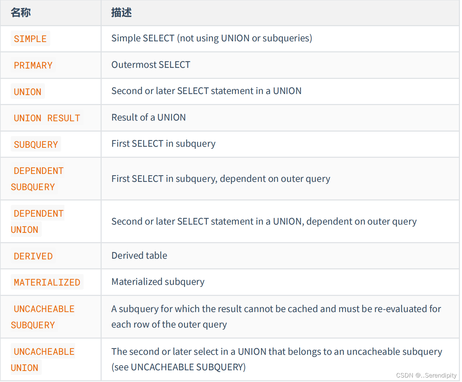Click the SIMPLE code label
The height and width of the screenshot is (382, 462).
pos(30,39)
